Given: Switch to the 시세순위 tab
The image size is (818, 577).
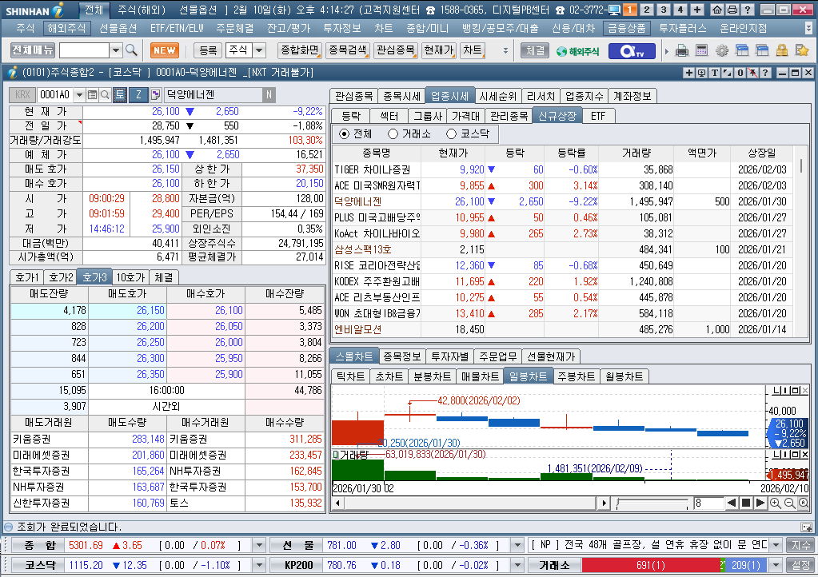Looking at the screenshot, I should tap(497, 96).
